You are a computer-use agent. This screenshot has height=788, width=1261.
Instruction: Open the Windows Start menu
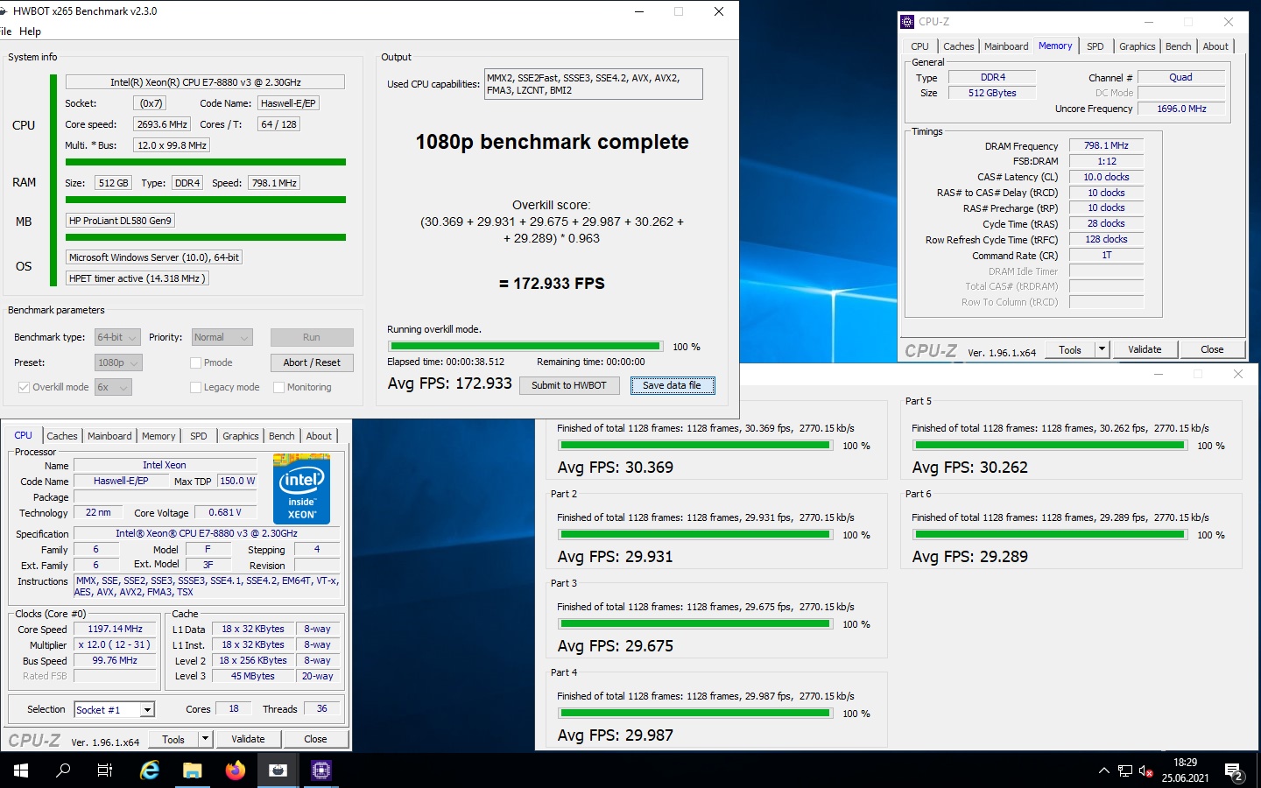(21, 770)
